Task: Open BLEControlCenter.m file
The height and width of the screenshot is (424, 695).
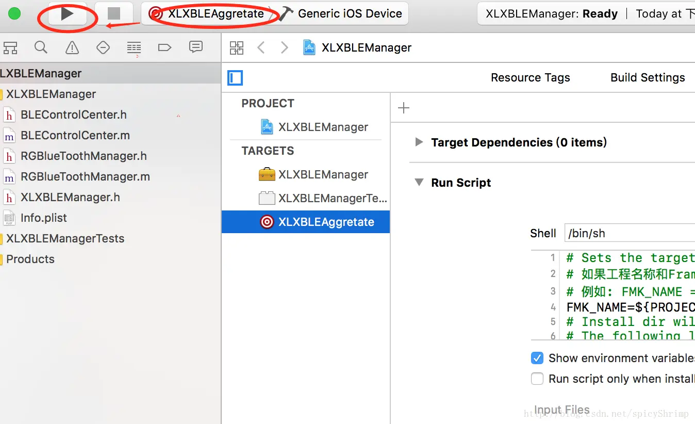Action: coord(75,135)
